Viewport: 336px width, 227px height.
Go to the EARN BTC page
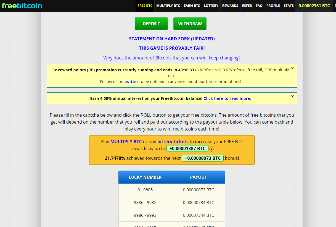[x=192, y=6]
